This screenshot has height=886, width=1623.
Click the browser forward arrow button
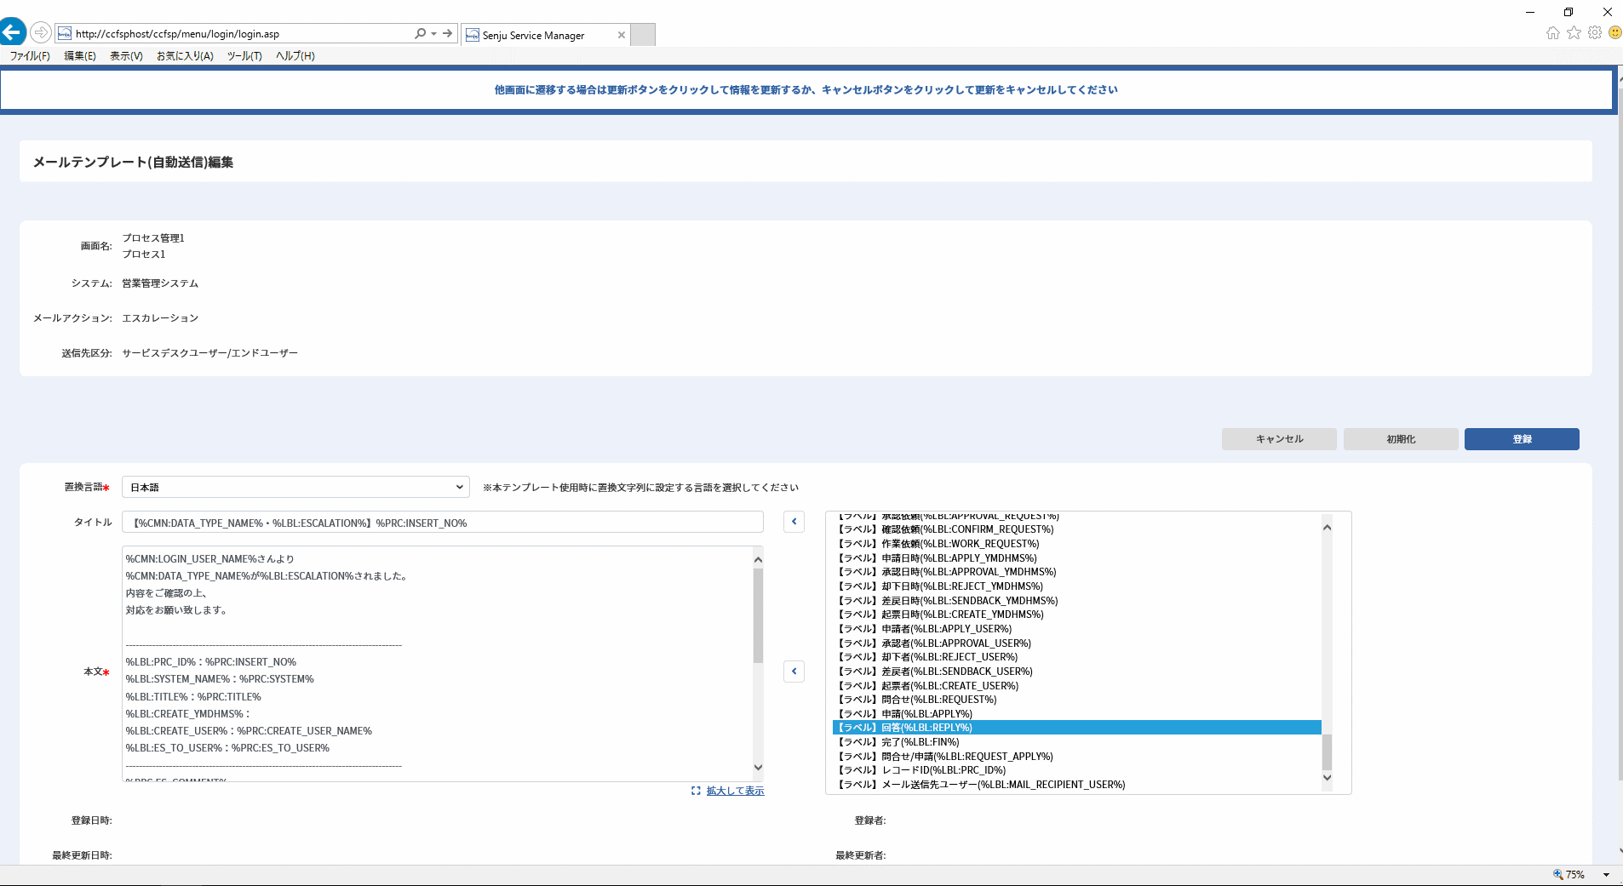pos(41,33)
